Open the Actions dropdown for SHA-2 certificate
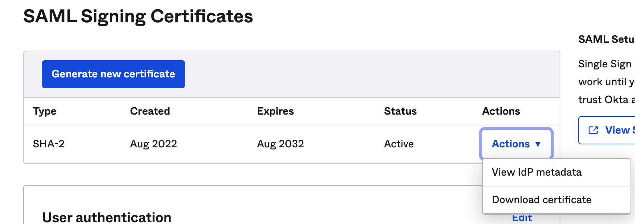 [516, 144]
